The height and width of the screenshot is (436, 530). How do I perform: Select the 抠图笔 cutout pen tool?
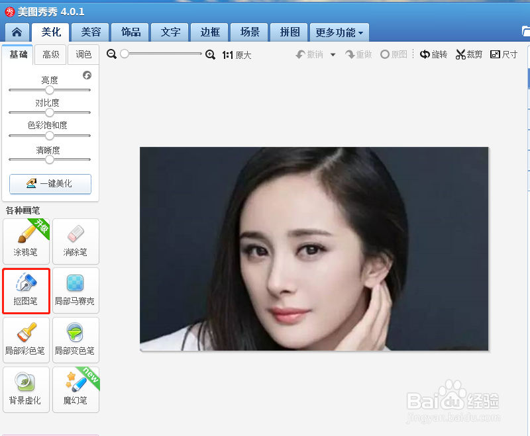(x=26, y=291)
